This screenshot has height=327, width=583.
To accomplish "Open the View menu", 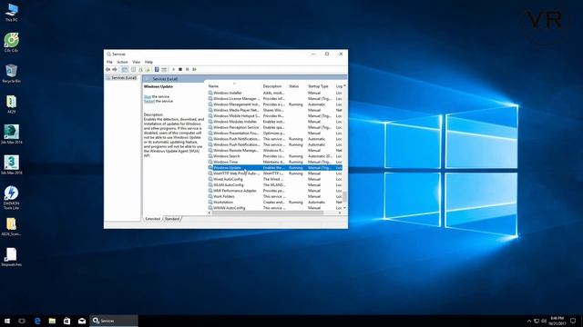I will pyautogui.click(x=137, y=62).
